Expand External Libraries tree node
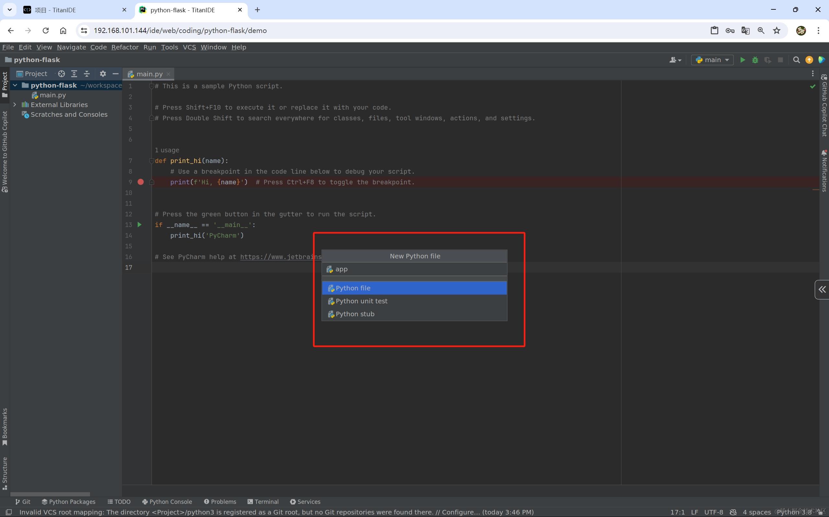 pos(15,105)
